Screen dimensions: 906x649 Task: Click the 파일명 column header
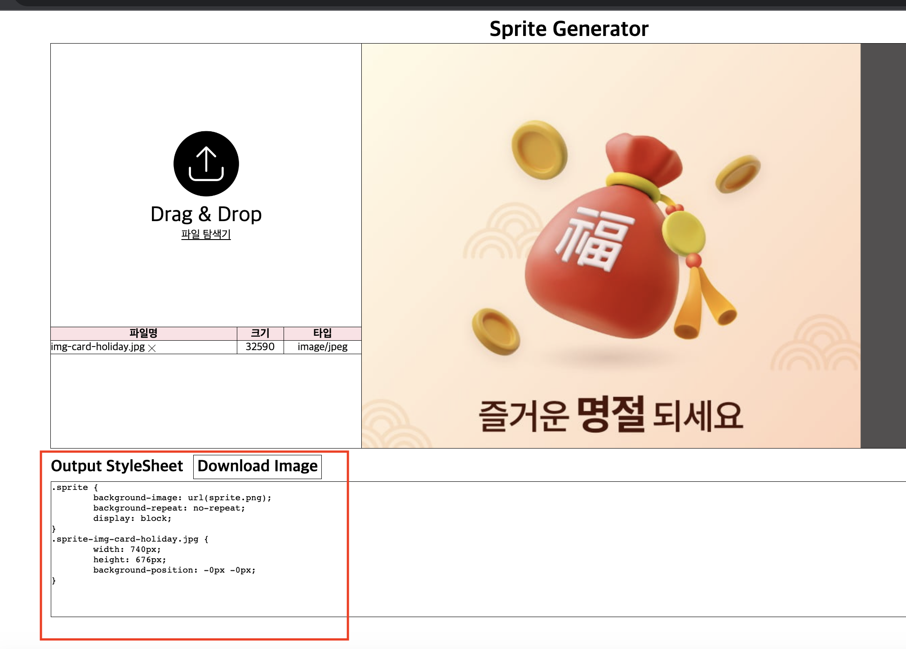[x=143, y=333]
